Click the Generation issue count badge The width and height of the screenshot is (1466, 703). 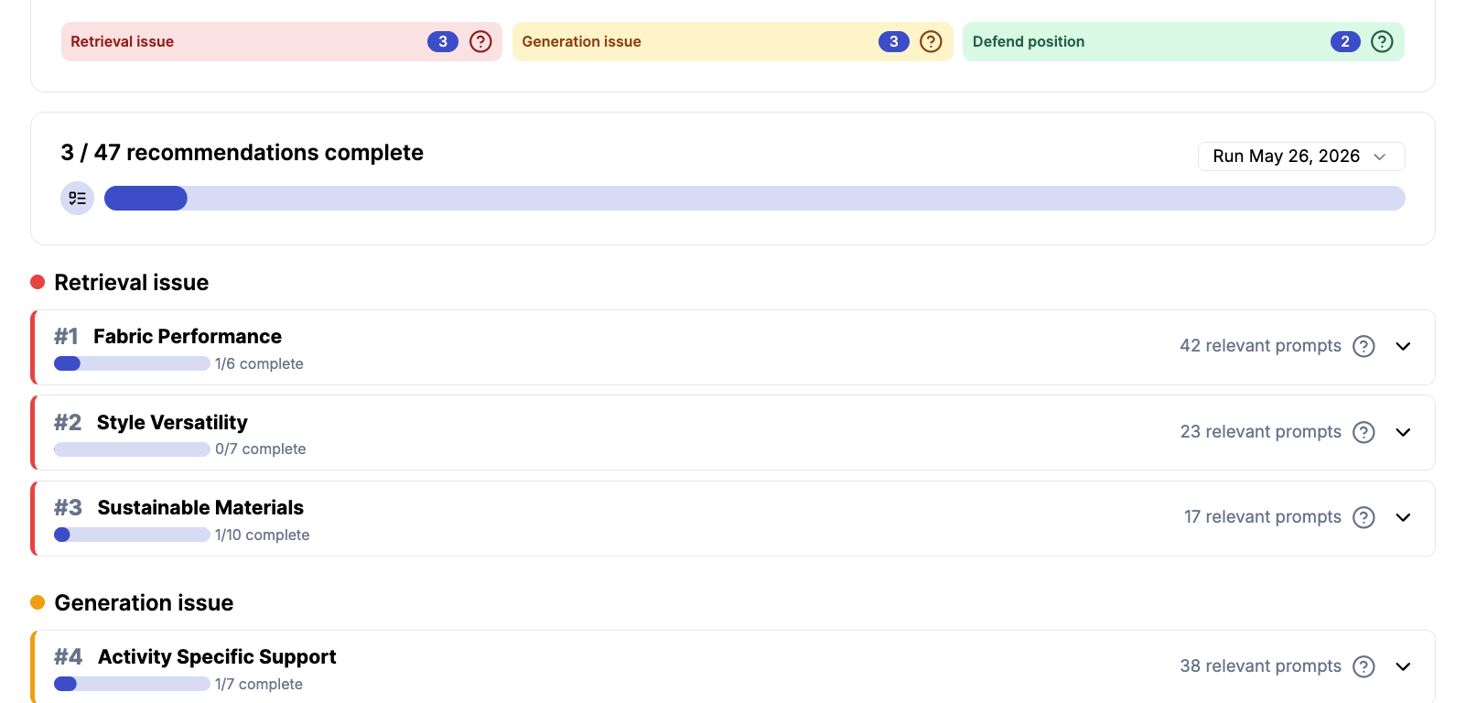[894, 41]
